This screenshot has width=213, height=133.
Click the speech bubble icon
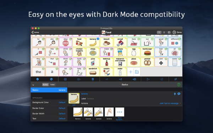179,94
